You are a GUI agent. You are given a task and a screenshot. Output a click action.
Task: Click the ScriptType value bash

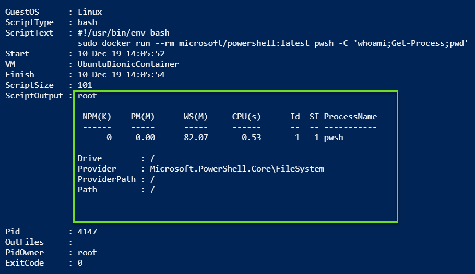click(87, 22)
